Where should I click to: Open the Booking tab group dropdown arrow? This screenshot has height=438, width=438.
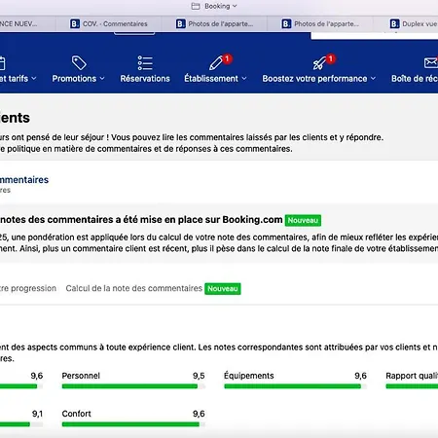235,6
